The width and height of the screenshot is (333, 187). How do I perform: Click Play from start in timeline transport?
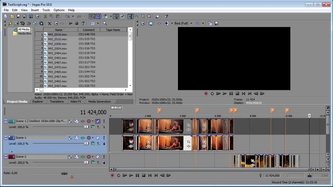pyautogui.click(x=125, y=176)
